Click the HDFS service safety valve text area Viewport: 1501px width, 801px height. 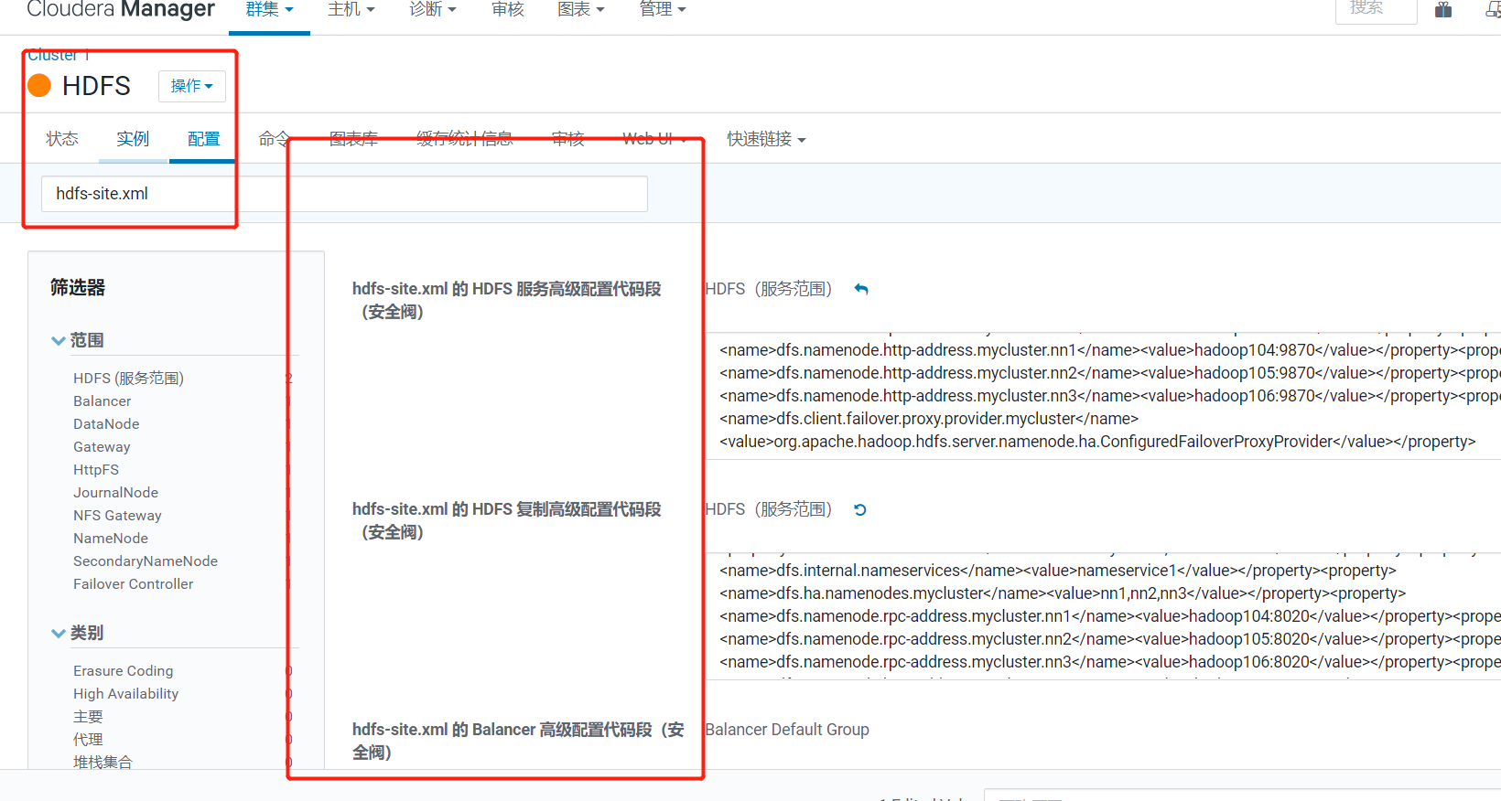point(1098,393)
